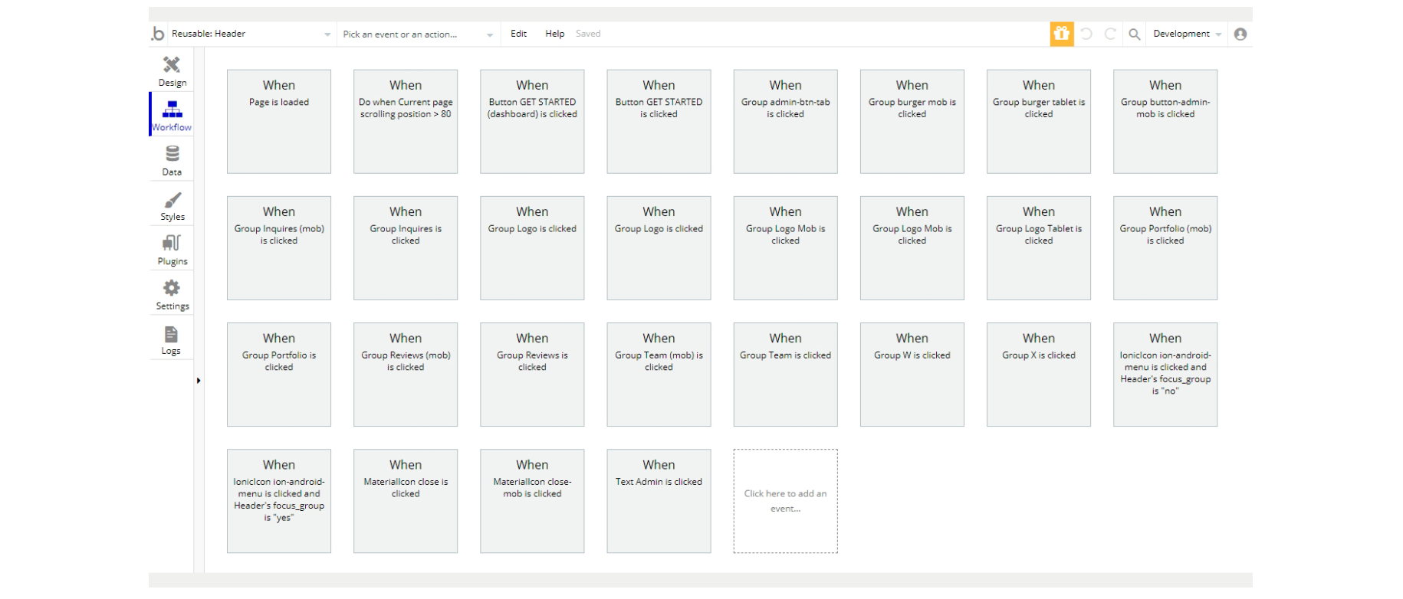Open the Data tab

point(172,159)
